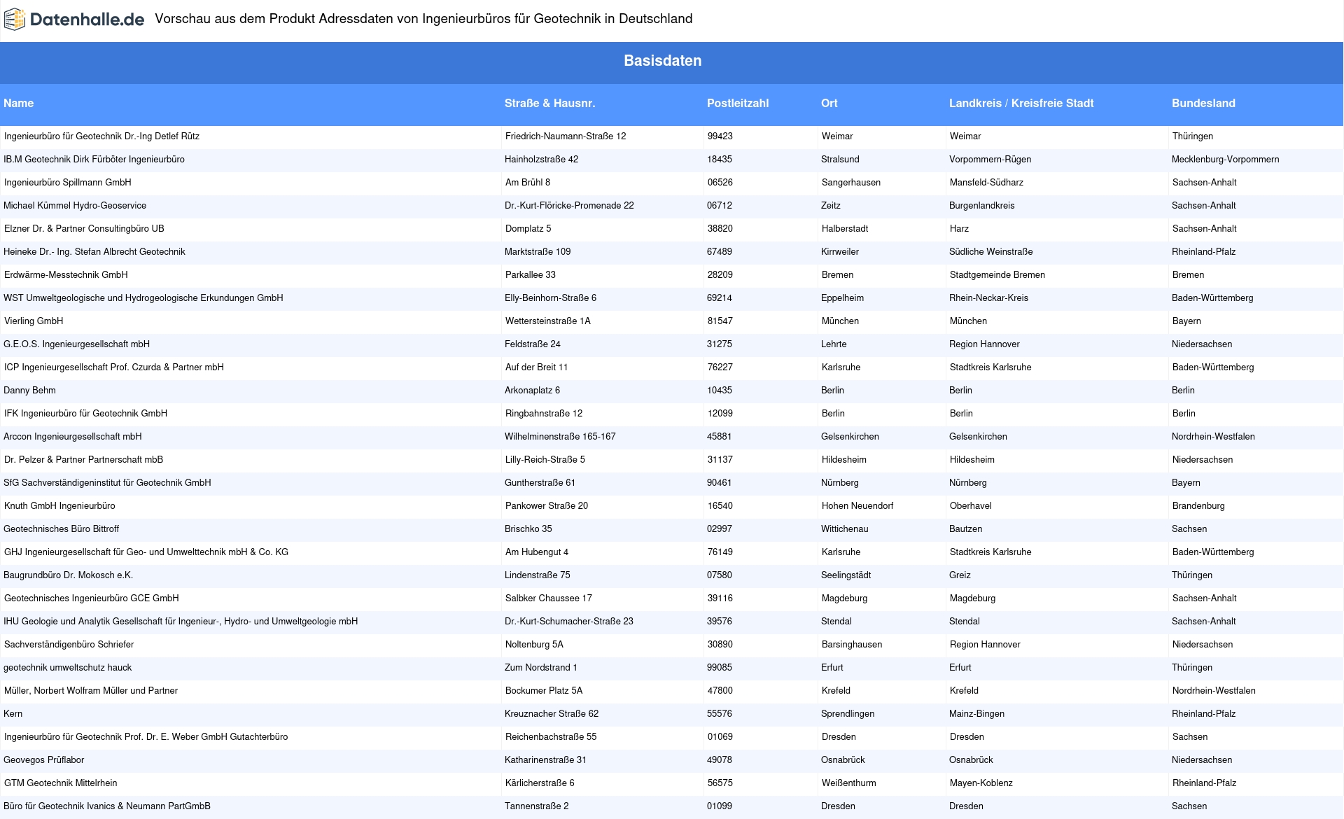This screenshot has width=1344, height=819.
Task: Click district cell Vorpommern-Rügen
Action: [x=990, y=160]
